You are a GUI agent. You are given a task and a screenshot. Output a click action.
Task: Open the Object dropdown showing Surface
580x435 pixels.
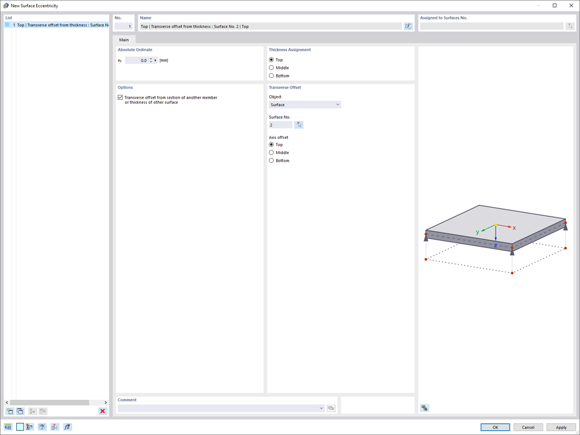(x=305, y=105)
